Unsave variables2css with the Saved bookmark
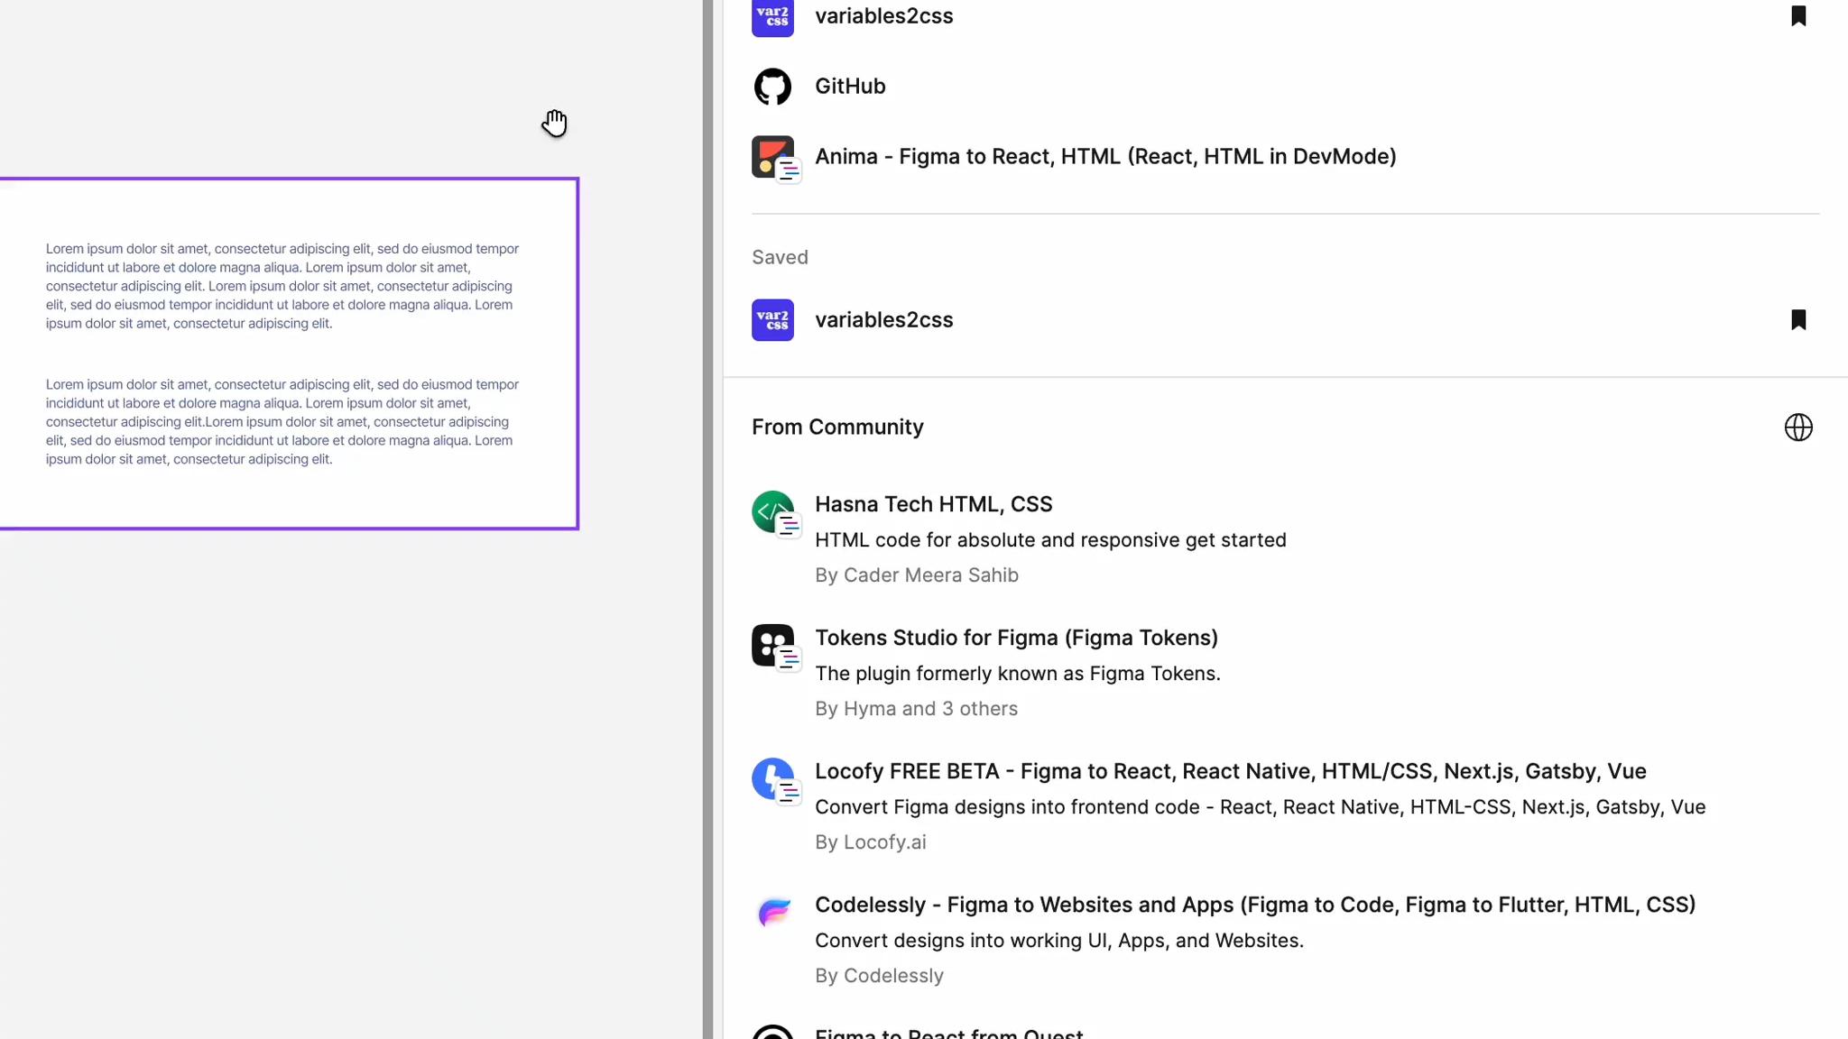 1798,319
